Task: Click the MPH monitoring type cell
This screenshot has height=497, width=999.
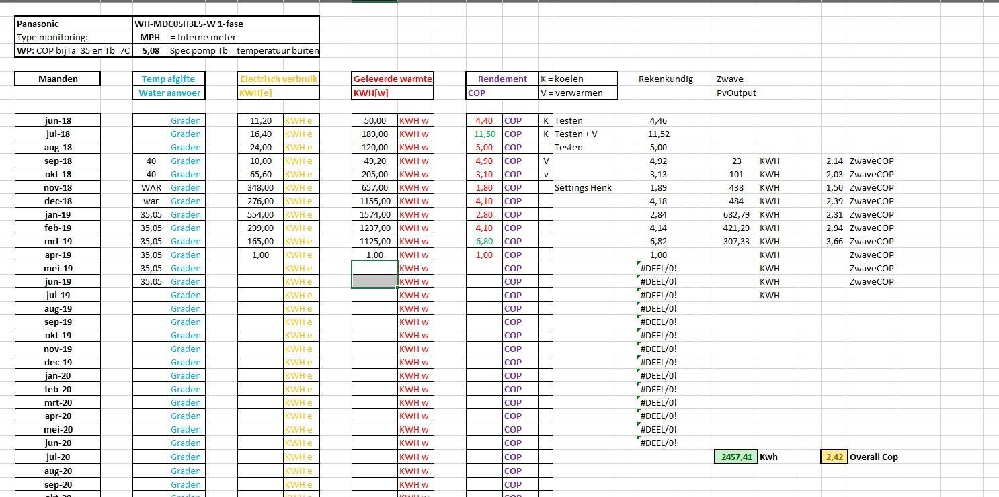Action: (x=151, y=38)
